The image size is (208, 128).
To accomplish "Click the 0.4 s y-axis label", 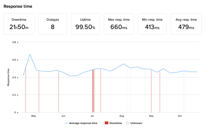I will pos(15,77).
